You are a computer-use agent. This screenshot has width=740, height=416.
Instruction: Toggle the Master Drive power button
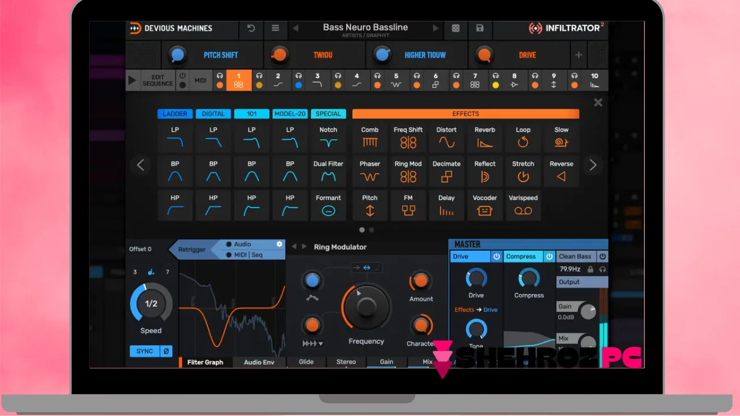pos(497,257)
